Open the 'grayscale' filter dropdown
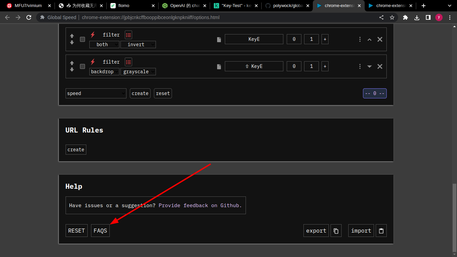 point(138,72)
